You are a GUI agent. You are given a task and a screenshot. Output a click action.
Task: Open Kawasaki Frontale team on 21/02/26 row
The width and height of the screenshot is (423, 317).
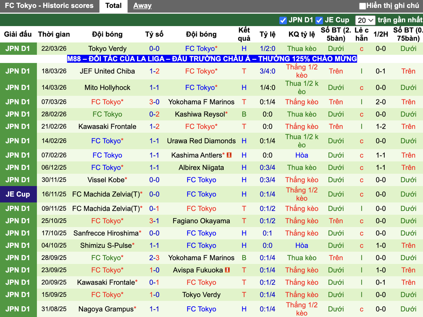click(107, 126)
